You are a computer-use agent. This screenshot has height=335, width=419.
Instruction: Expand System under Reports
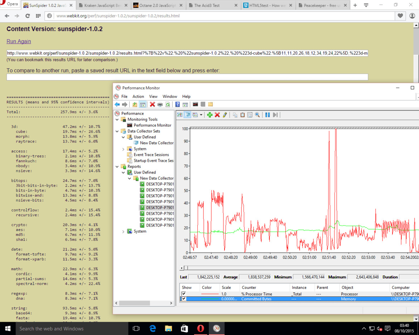(123, 231)
